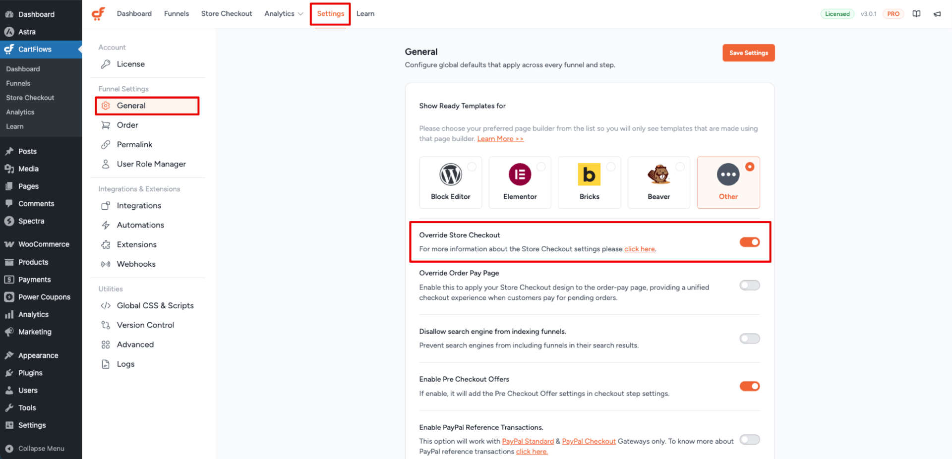Click the License key icon
Screen dimensions: 952x459
(106, 64)
